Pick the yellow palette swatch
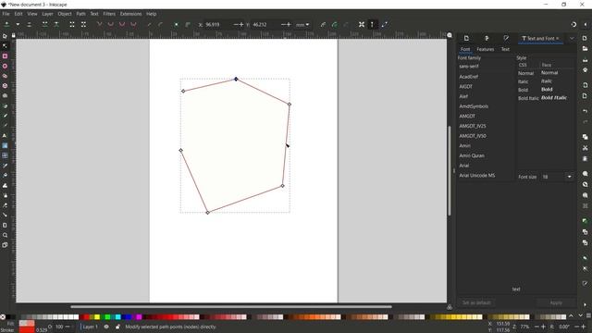 pyautogui.click(x=97, y=316)
